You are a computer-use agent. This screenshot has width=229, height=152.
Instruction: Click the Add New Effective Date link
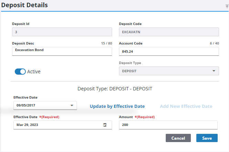tap(186, 106)
